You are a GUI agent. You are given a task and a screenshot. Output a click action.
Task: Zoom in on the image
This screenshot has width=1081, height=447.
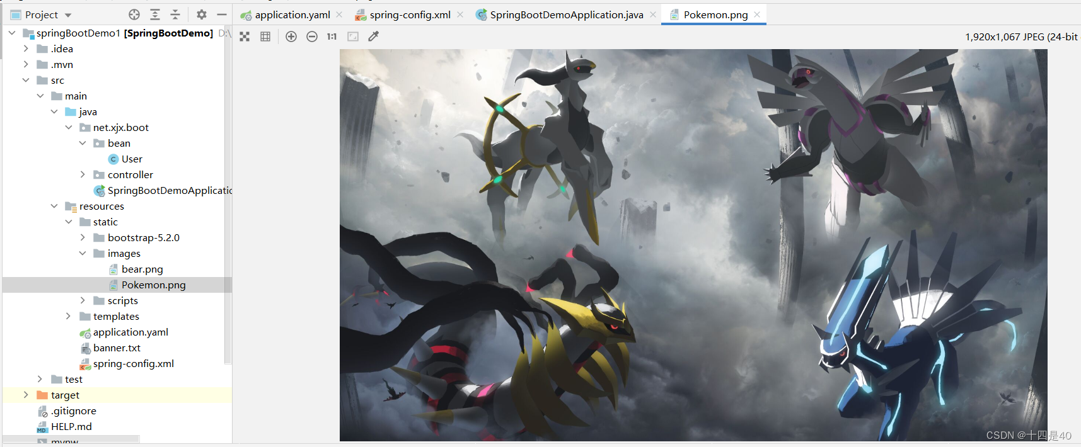click(291, 37)
